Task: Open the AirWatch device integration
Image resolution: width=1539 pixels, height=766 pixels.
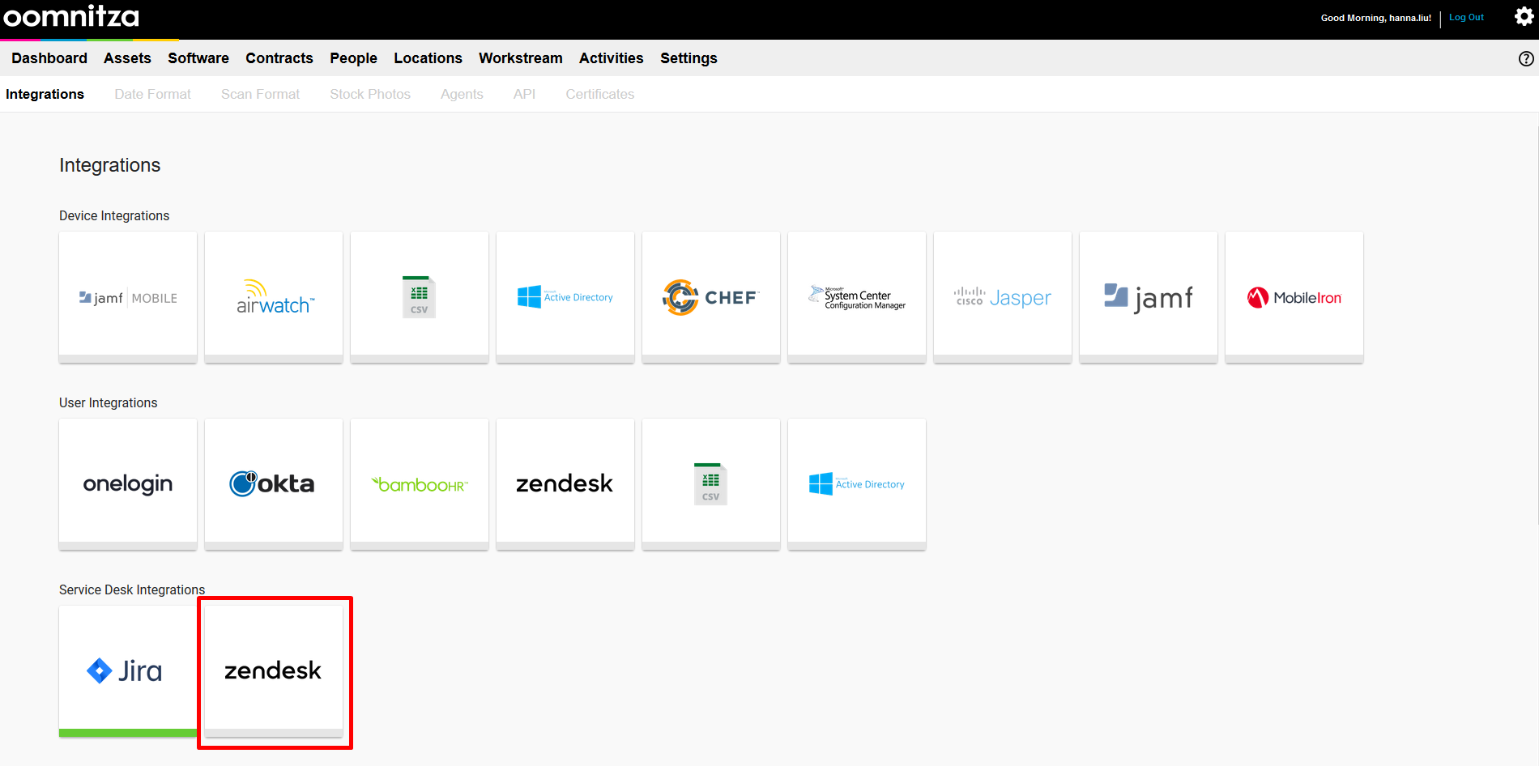Action: [274, 297]
